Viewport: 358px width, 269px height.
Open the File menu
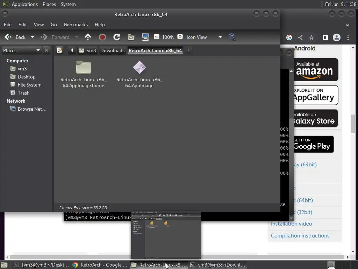[x=8, y=25]
